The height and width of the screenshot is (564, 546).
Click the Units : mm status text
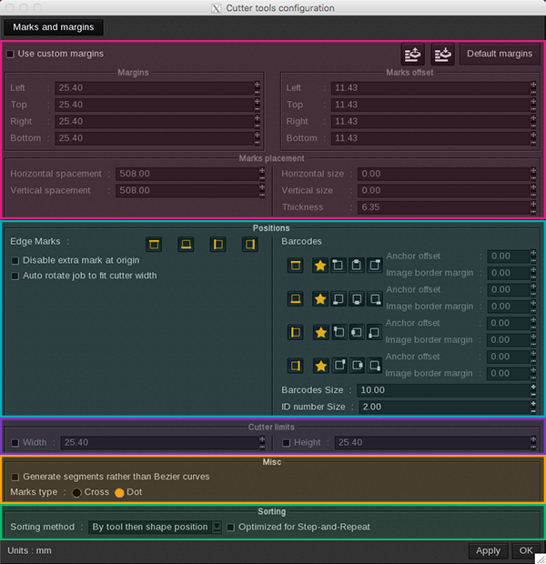tap(29, 550)
